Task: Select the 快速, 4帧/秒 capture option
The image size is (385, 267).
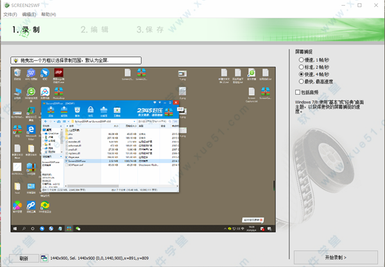Action: point(314,74)
